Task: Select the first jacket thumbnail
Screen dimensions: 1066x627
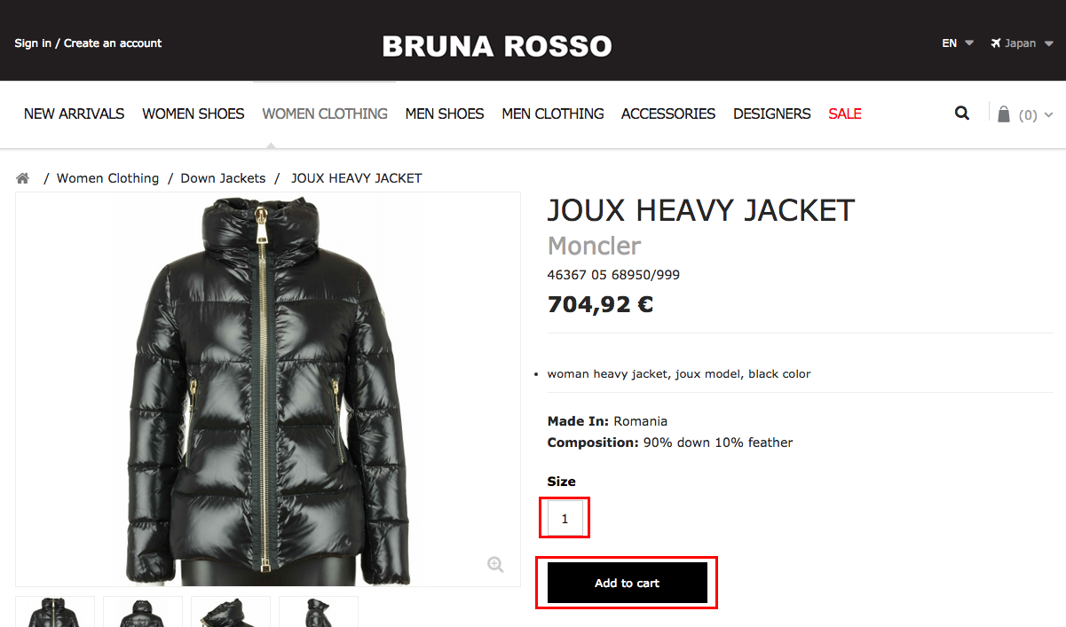Action: tap(55, 612)
